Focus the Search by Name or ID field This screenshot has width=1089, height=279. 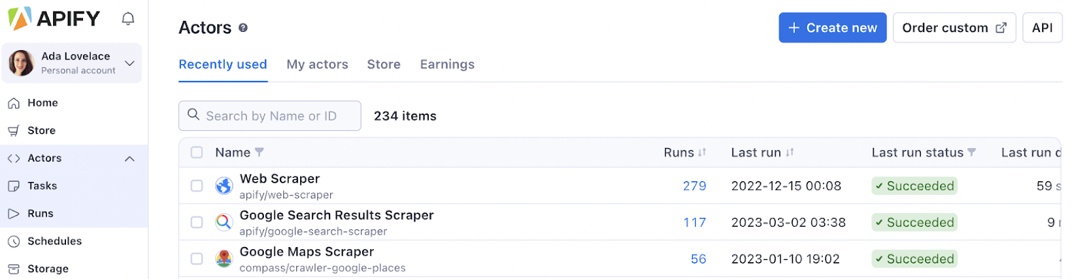tap(270, 116)
